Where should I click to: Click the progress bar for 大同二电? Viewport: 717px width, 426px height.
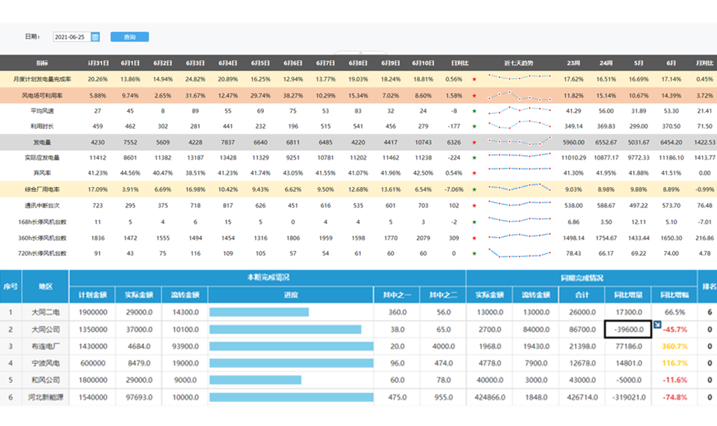(x=259, y=312)
